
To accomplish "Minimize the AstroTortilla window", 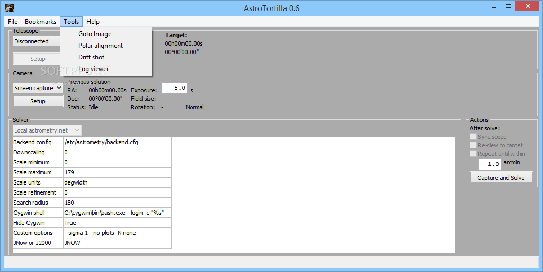I will click(x=494, y=6).
